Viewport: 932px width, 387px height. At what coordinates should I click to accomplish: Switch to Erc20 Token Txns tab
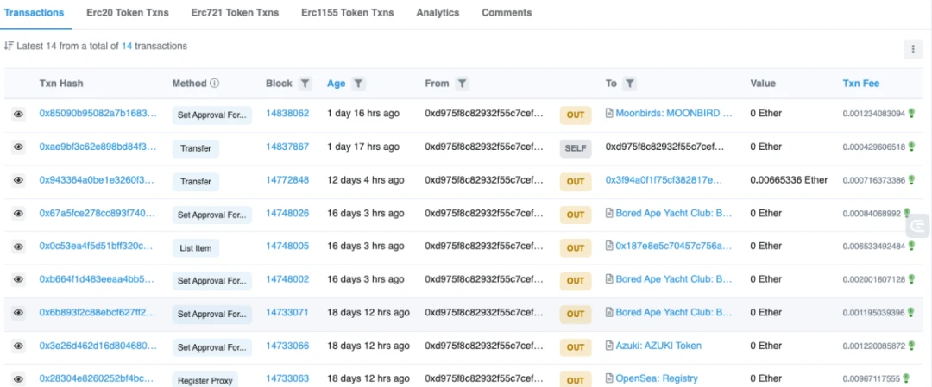128,12
